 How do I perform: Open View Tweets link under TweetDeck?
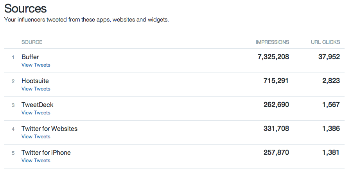(36, 112)
